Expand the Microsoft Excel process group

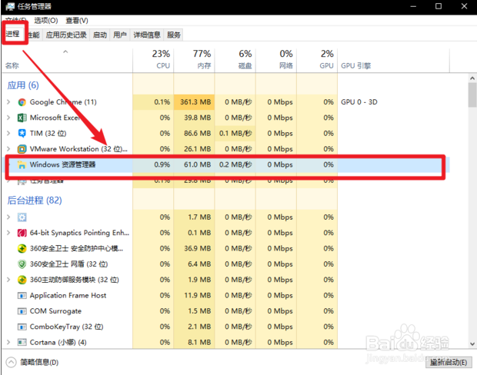(x=8, y=118)
